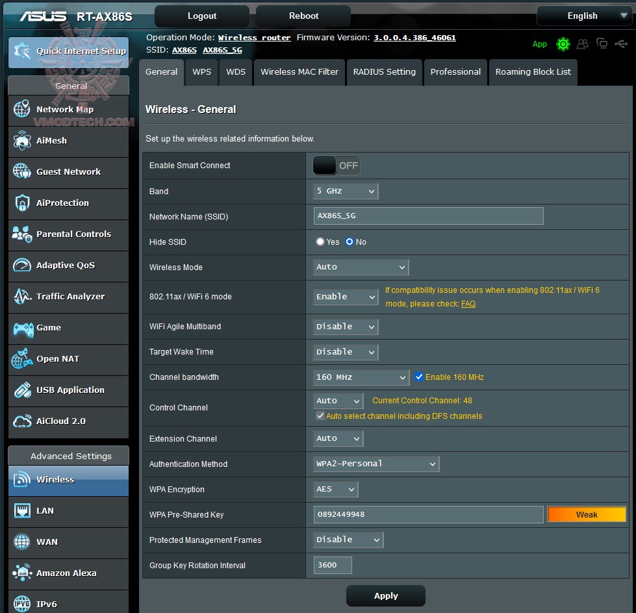Open USB Application icon
The width and height of the screenshot is (636, 613).
(x=22, y=390)
